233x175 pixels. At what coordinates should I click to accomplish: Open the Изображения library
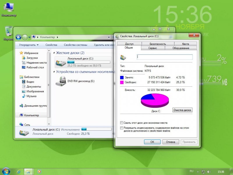tap(33, 91)
